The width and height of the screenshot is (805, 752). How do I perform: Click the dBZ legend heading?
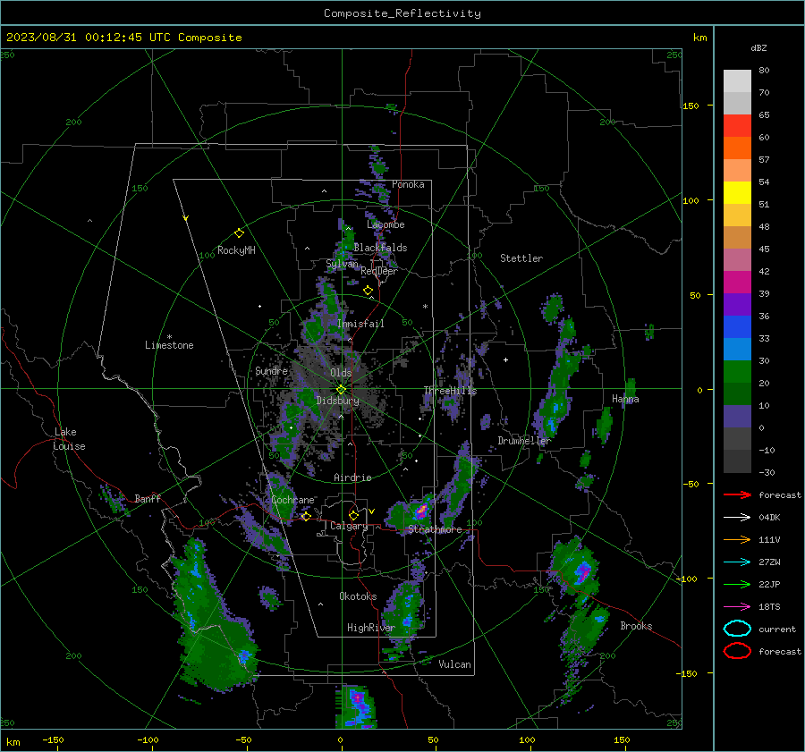[x=758, y=47]
